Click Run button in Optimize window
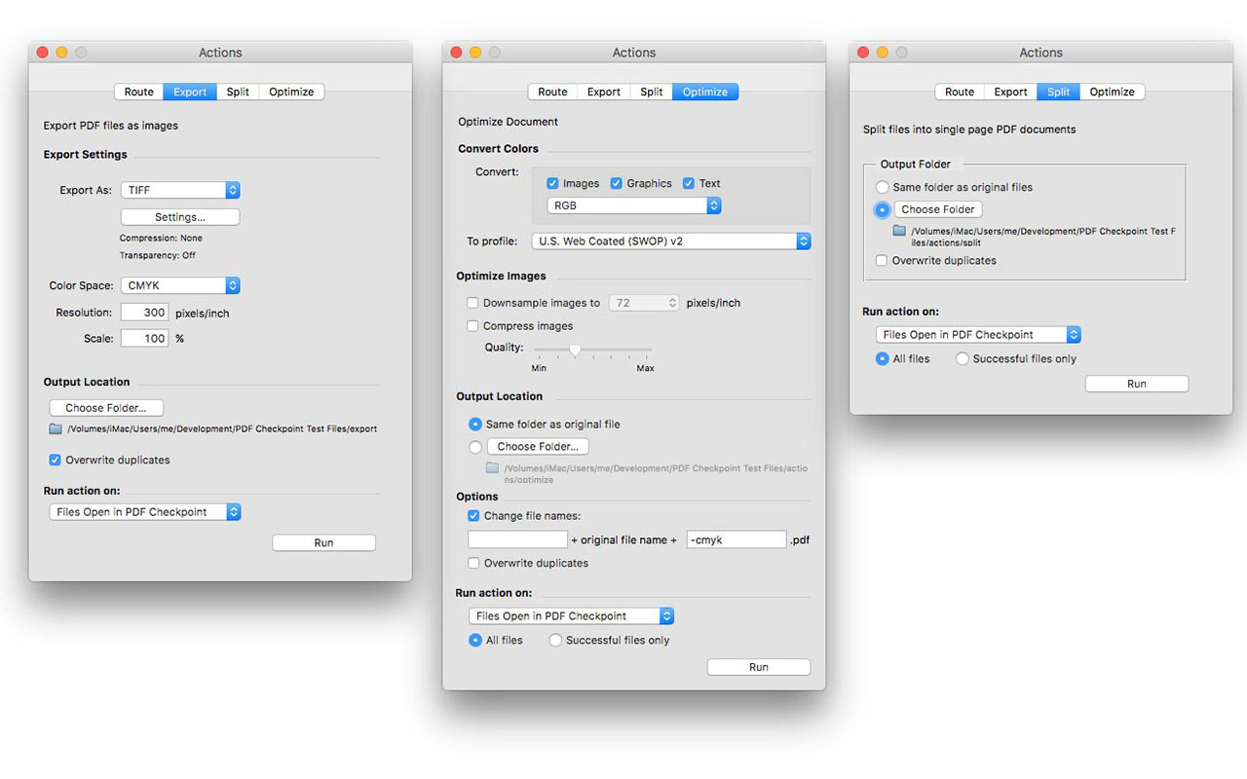 (759, 667)
